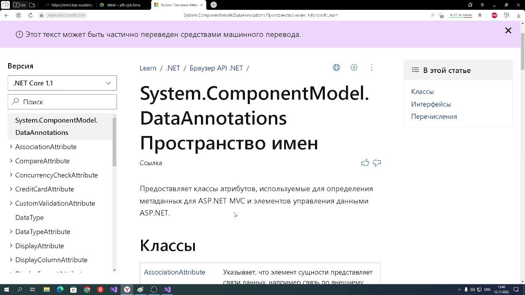Expand CompareAttribute in the tree
The width and height of the screenshot is (525, 295).
11,161
